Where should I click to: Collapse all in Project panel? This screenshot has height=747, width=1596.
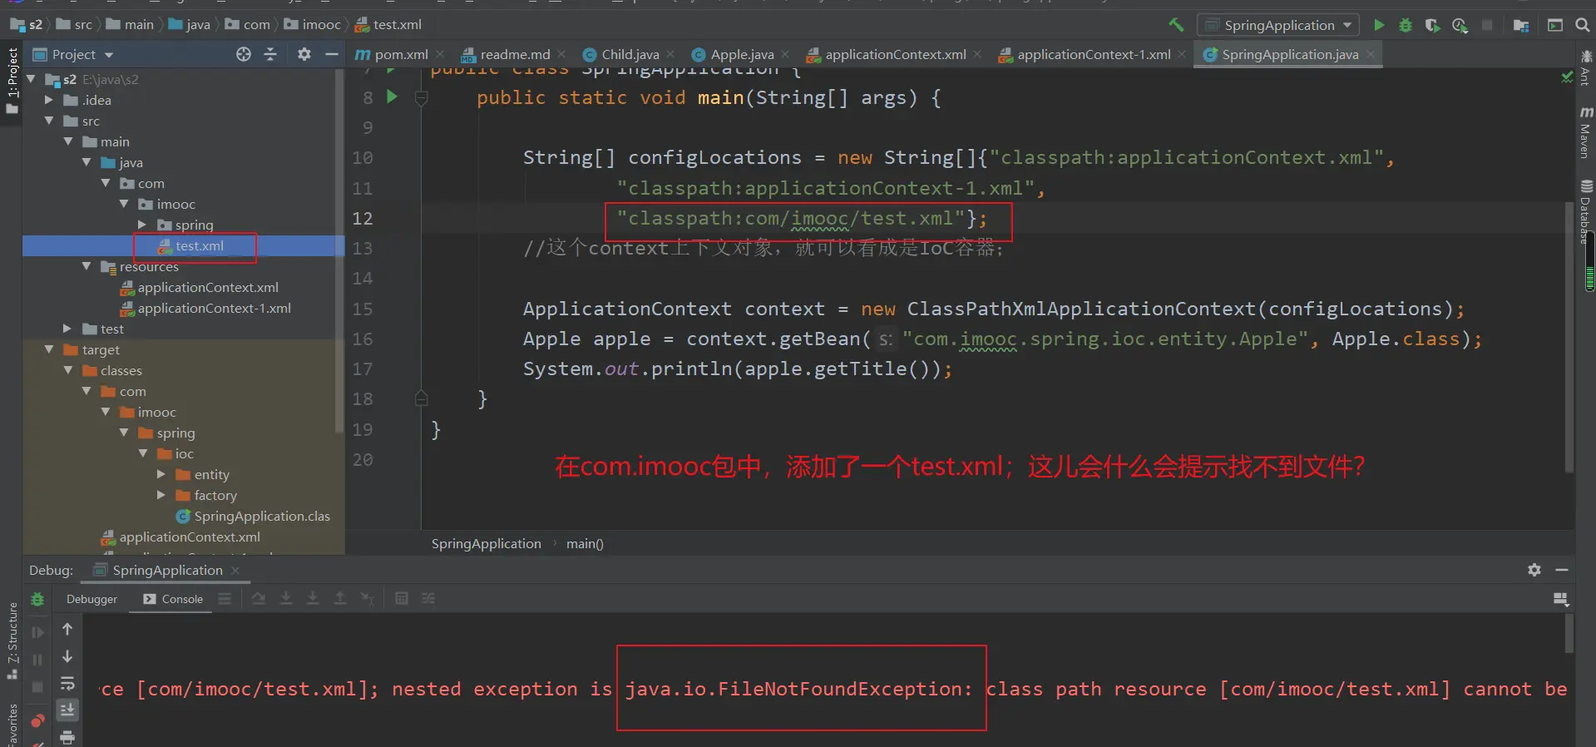point(270,54)
